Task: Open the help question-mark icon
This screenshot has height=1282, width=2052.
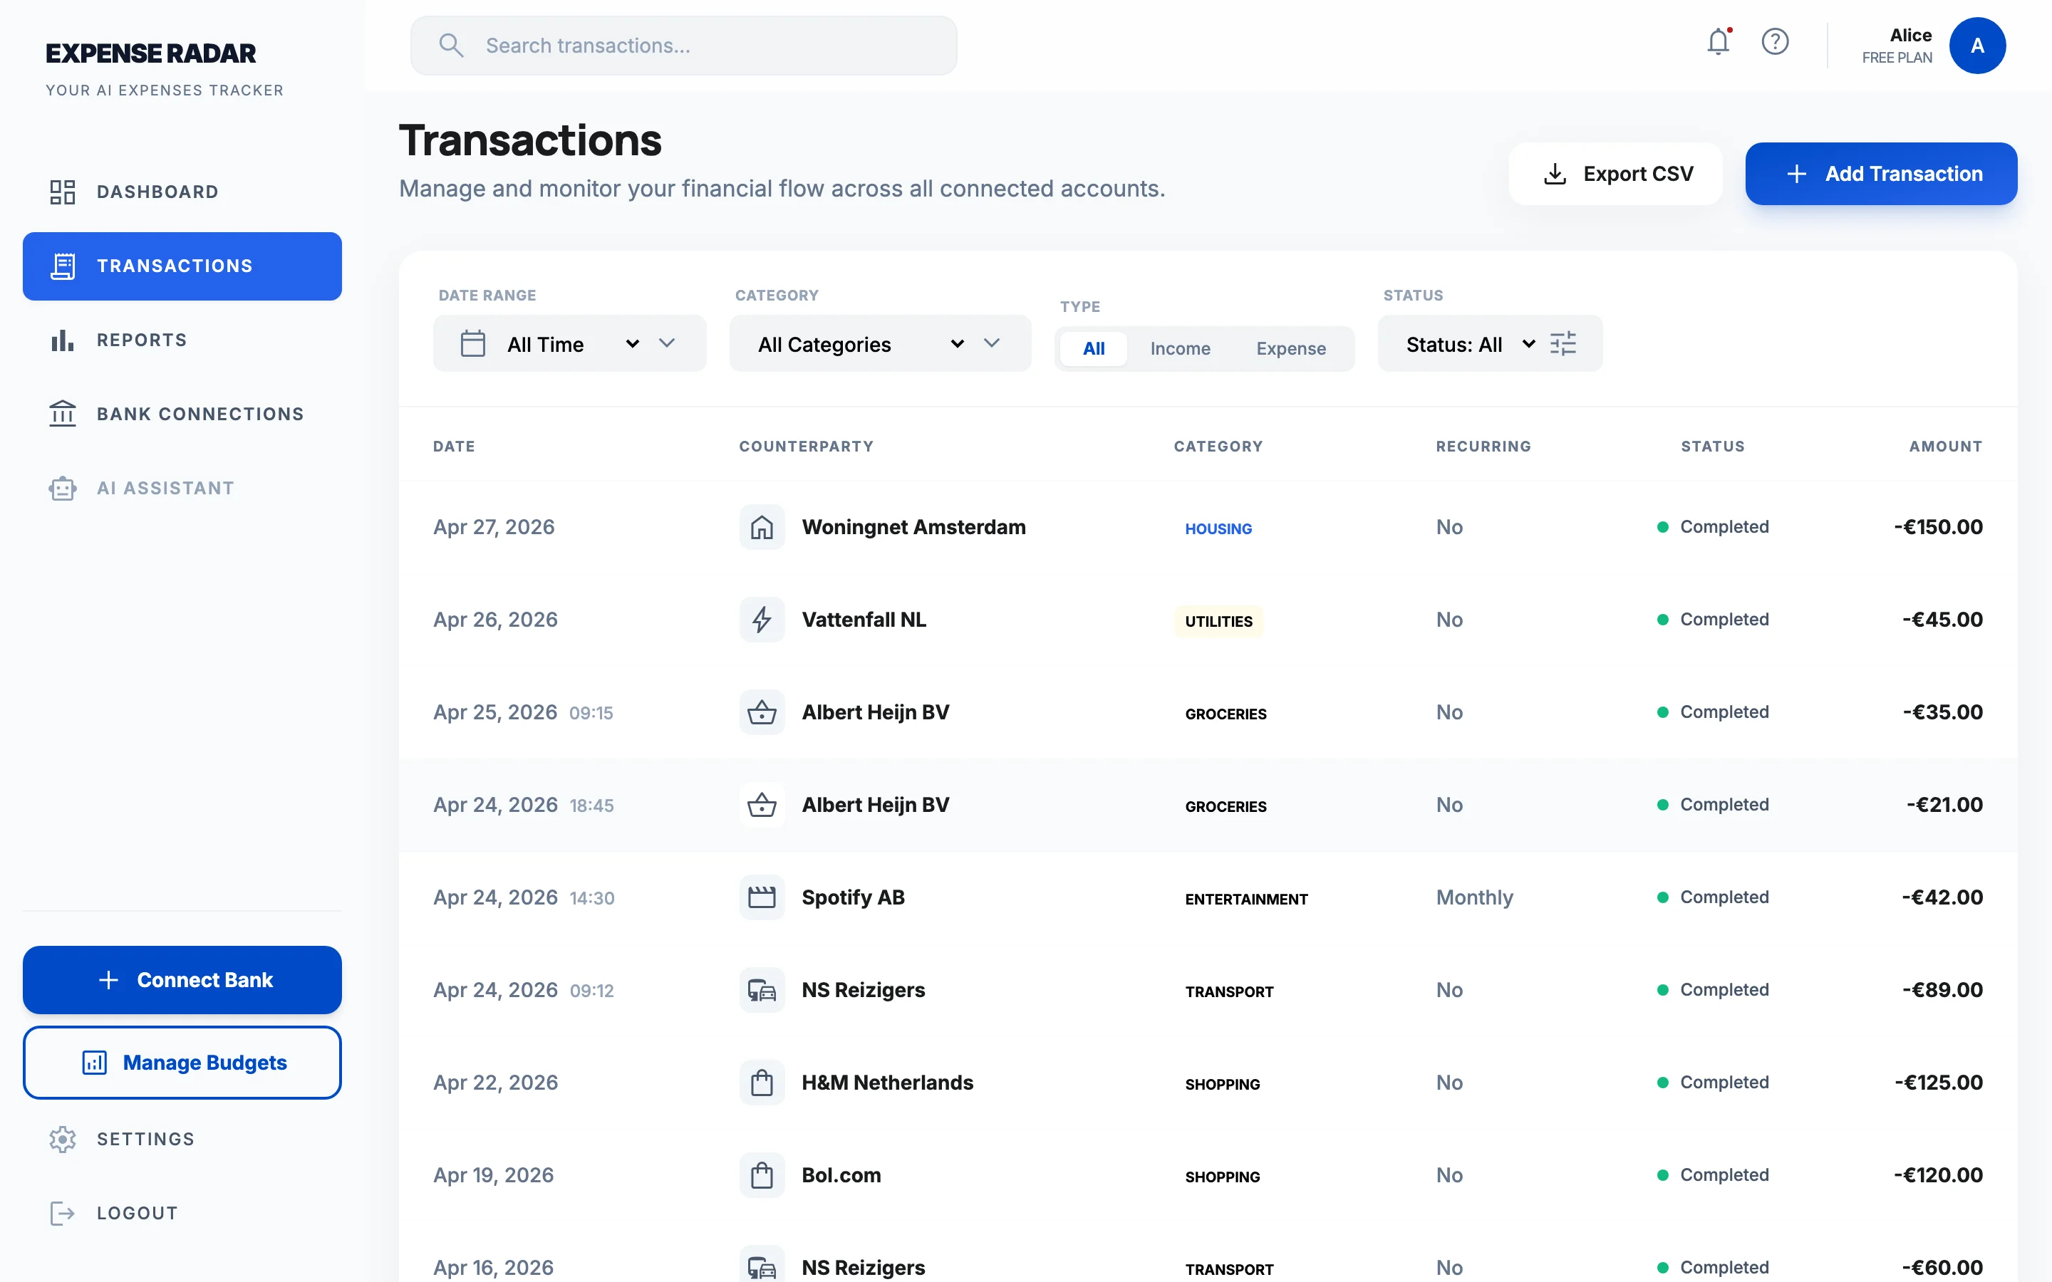Action: (1776, 41)
